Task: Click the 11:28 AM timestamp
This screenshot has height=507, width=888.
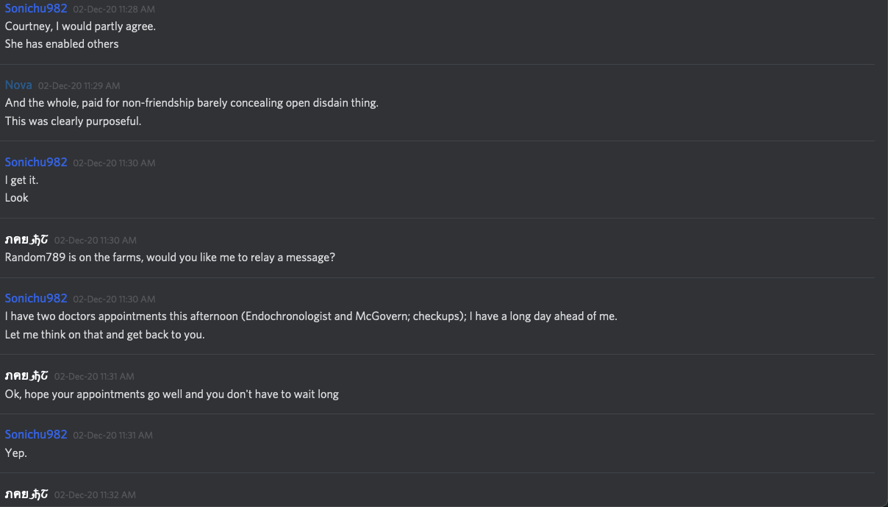Action: pos(114,10)
